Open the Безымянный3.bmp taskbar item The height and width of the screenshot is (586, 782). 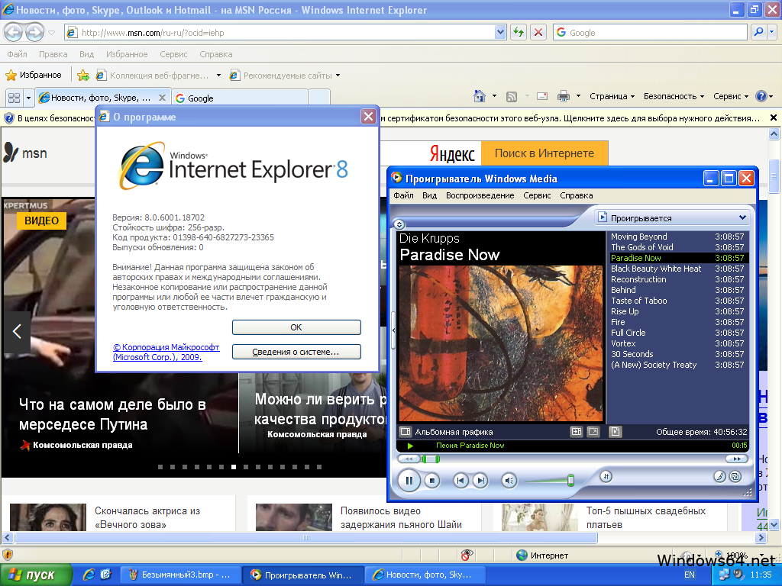[x=180, y=575]
